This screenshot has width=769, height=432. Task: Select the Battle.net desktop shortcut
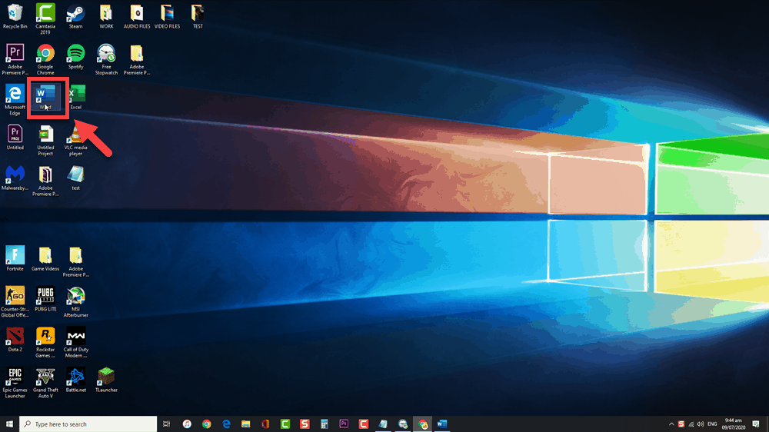click(x=75, y=380)
